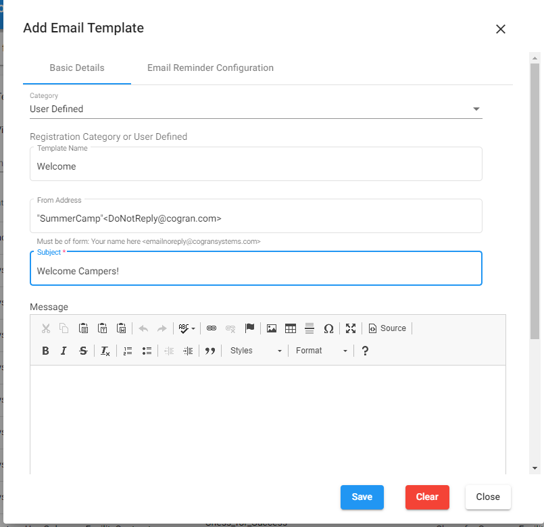Insert a bulleted list
Image resolution: width=544 pixels, height=527 pixels.
point(147,351)
